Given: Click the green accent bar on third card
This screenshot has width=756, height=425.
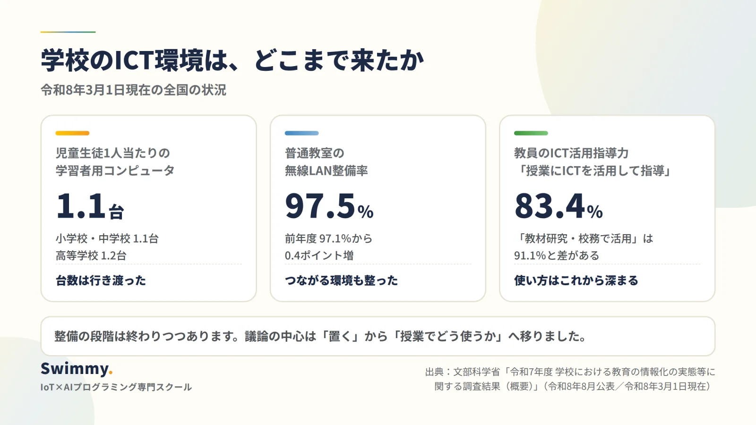Looking at the screenshot, I should coord(531,133).
